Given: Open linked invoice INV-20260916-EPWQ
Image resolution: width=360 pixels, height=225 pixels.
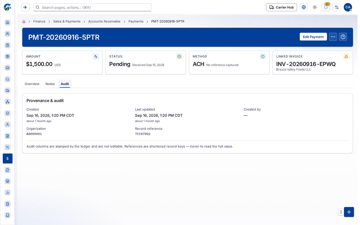Looking at the screenshot, I should 306,64.
